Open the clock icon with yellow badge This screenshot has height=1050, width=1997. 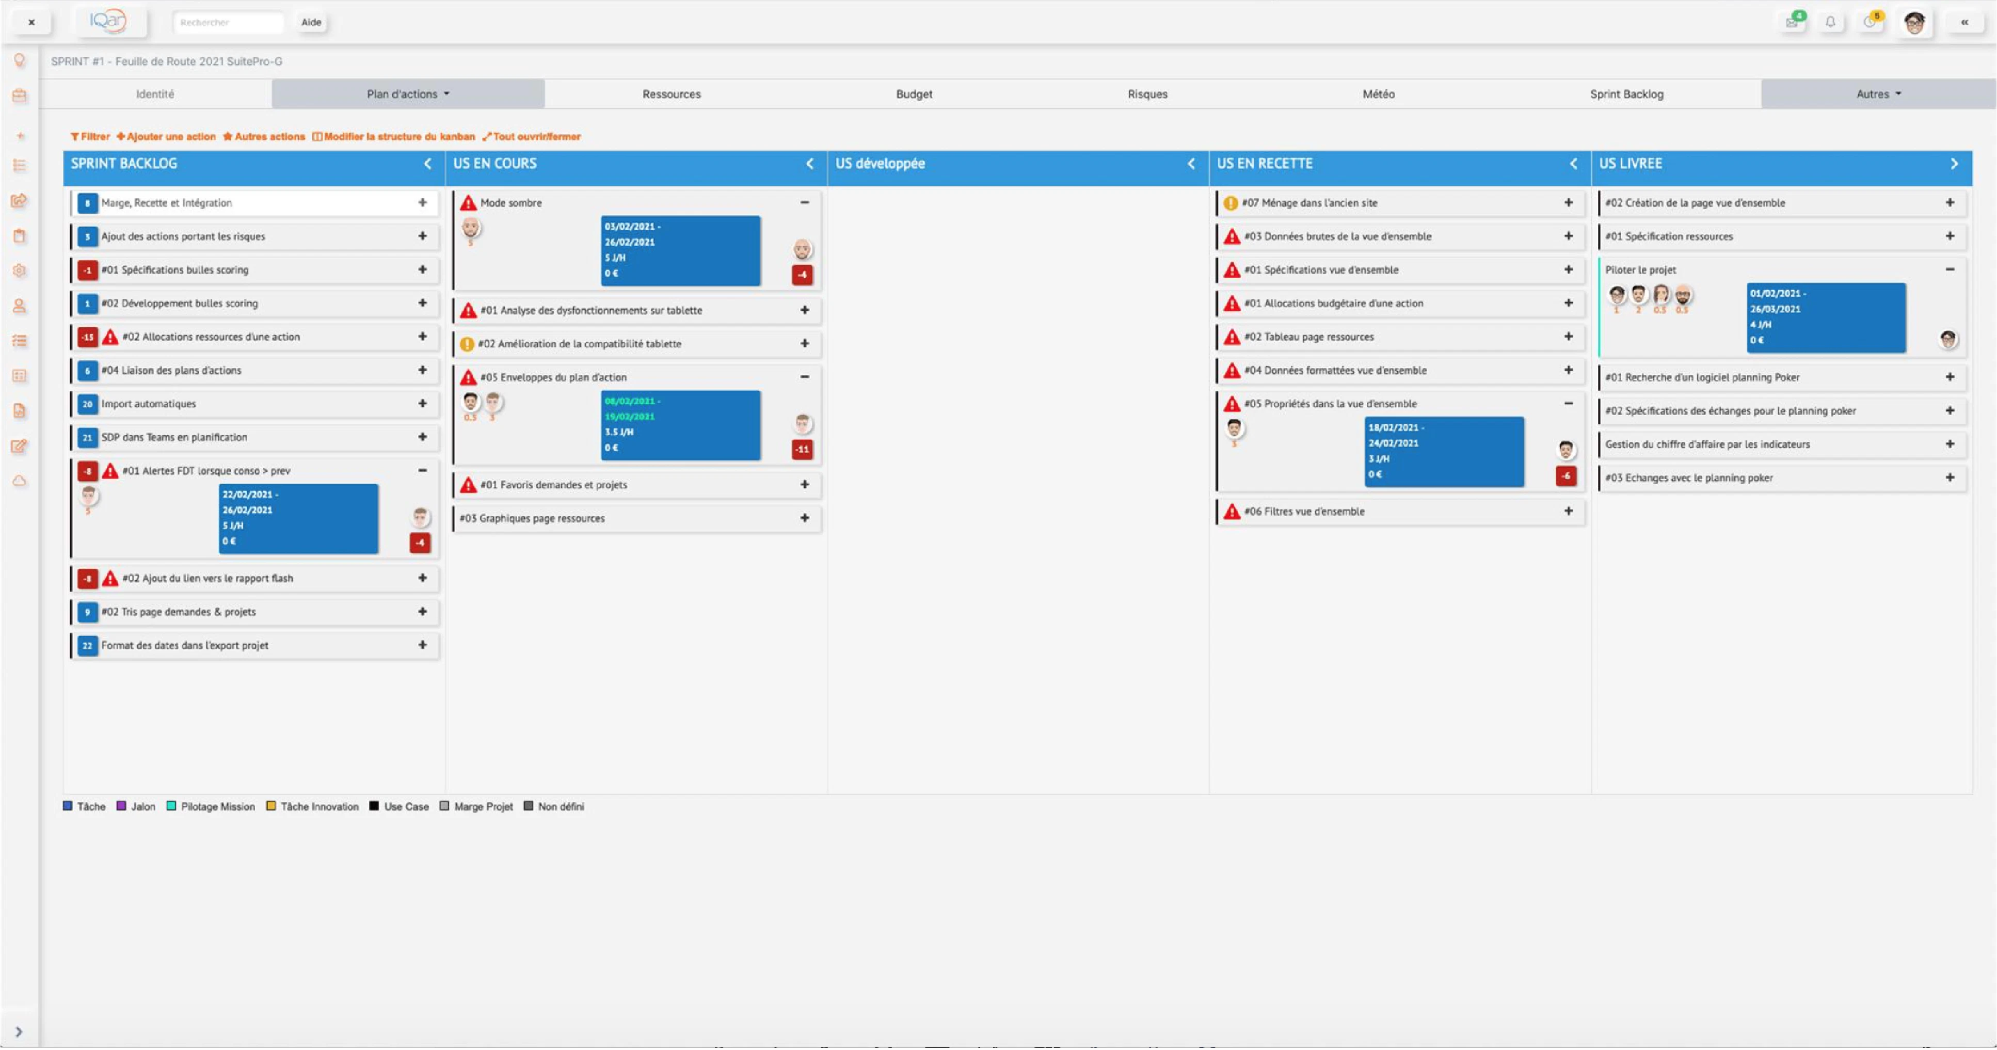click(1872, 23)
